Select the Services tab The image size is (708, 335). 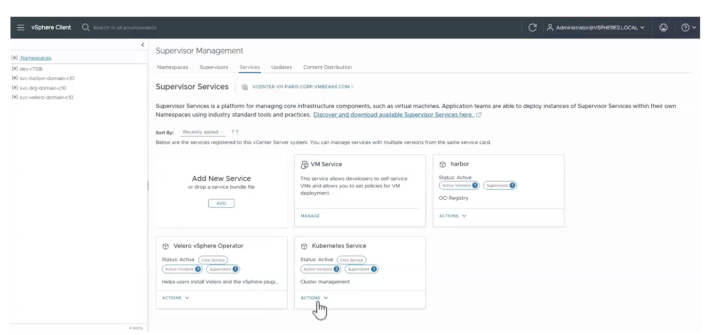[249, 67]
